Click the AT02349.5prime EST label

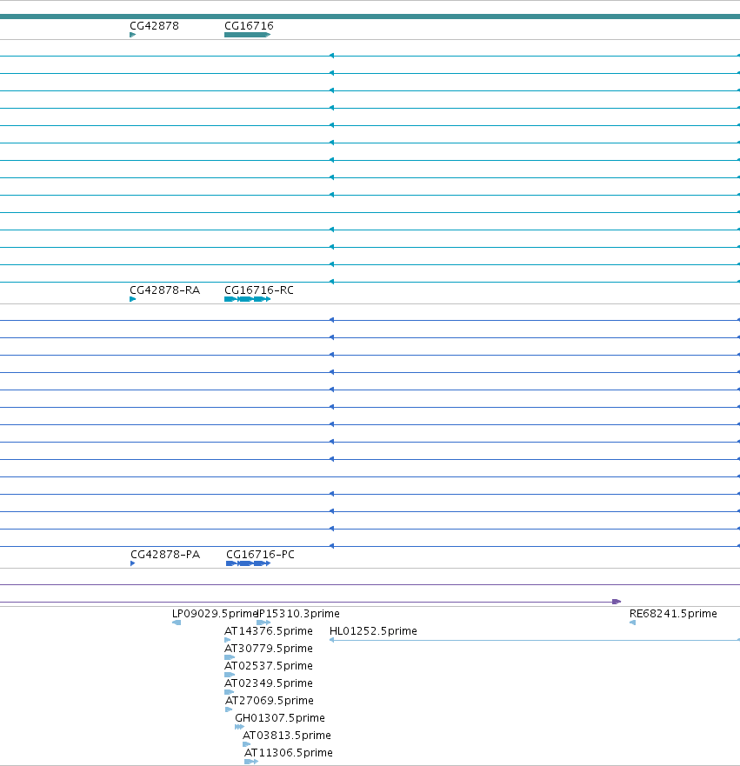[x=268, y=683]
